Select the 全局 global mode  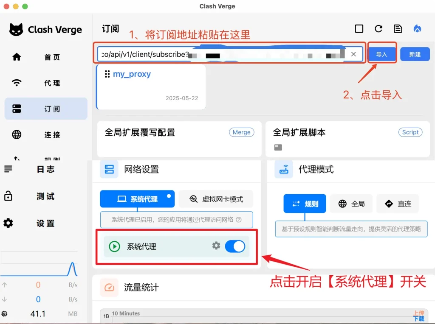pos(351,204)
